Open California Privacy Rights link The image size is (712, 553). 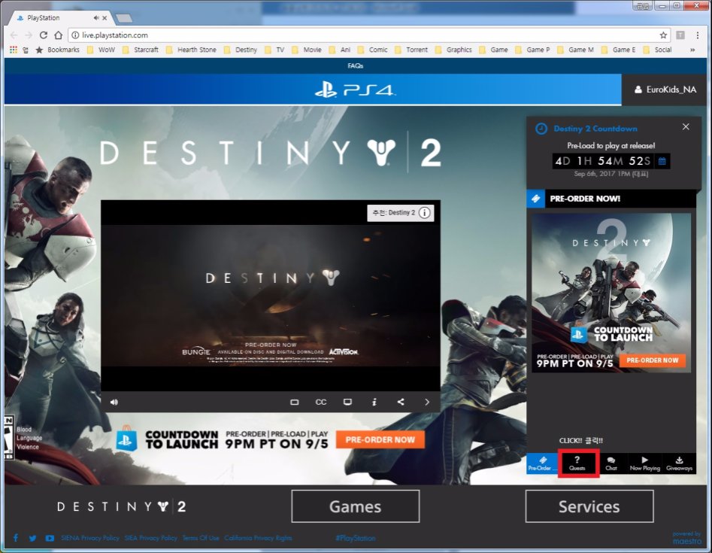[258, 538]
